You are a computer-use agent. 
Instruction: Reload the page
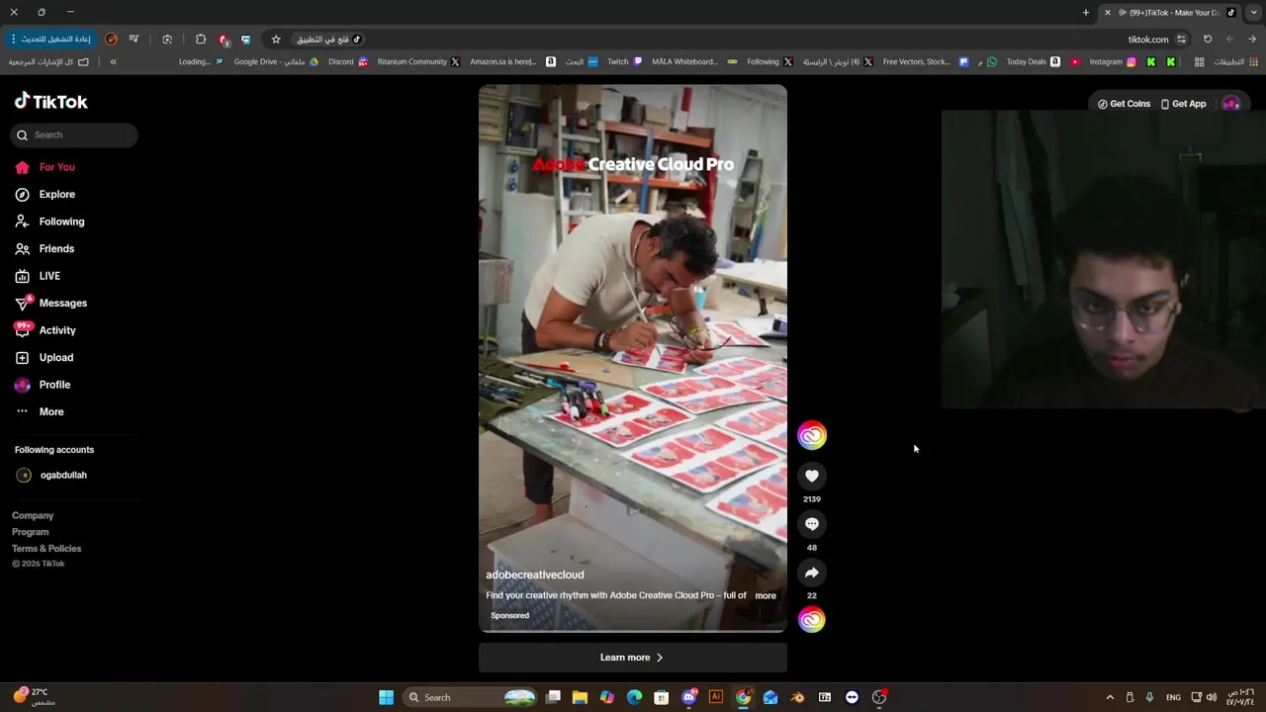tap(1208, 40)
